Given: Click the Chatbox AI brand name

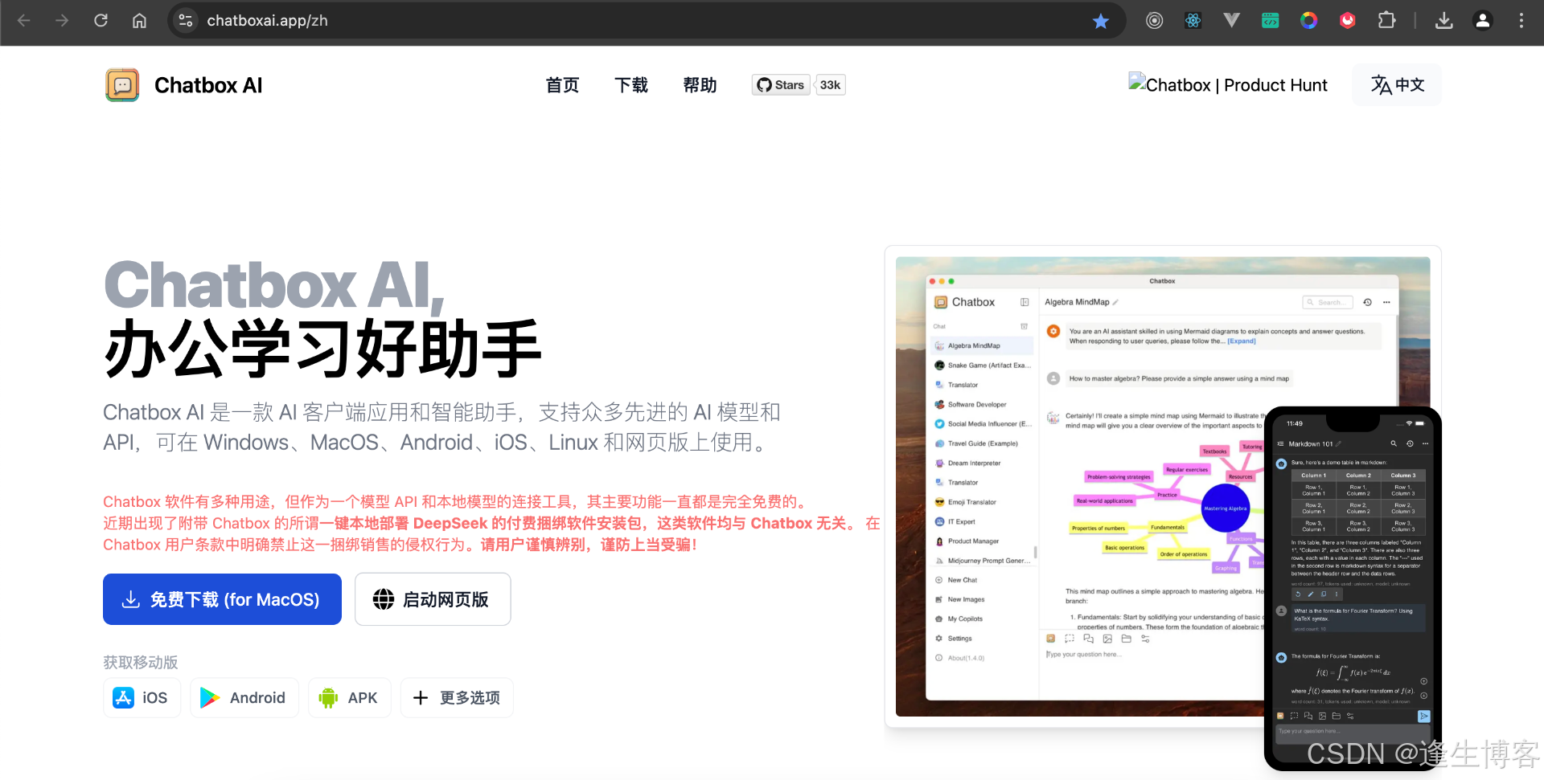Looking at the screenshot, I should (x=208, y=85).
